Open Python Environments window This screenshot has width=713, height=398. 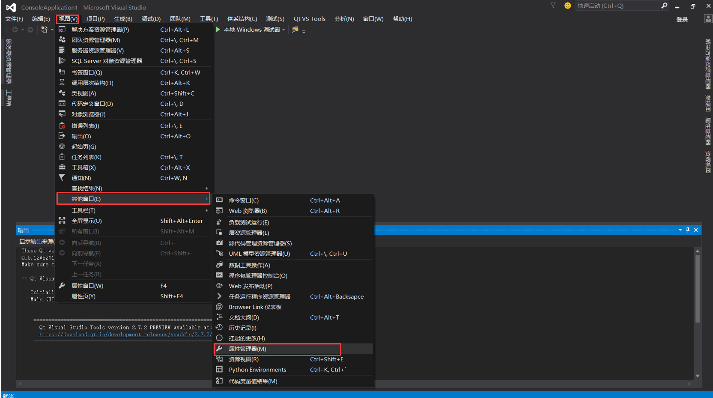[293, 370]
